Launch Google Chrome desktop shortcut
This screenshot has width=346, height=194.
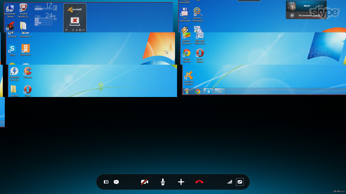pos(187,56)
